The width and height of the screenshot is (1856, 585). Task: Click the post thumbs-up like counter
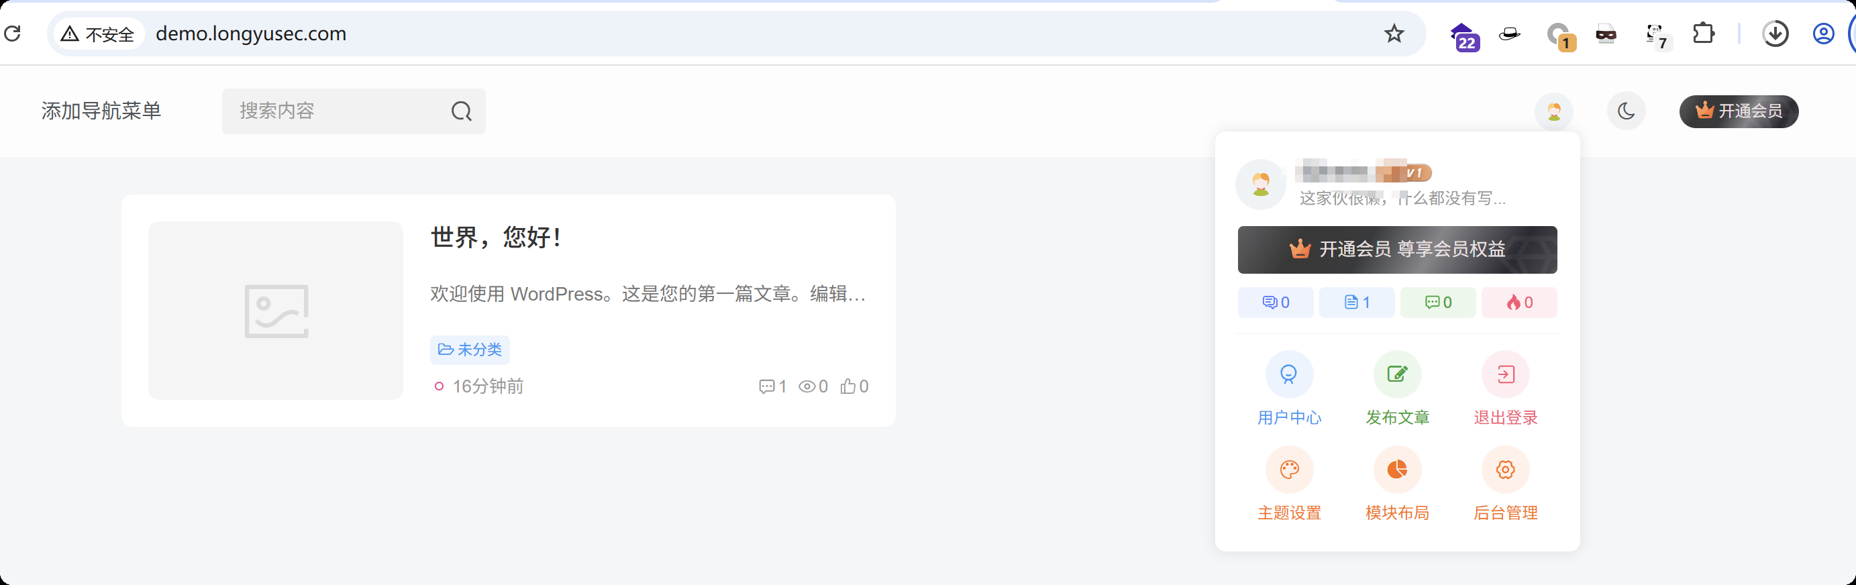coord(854,386)
